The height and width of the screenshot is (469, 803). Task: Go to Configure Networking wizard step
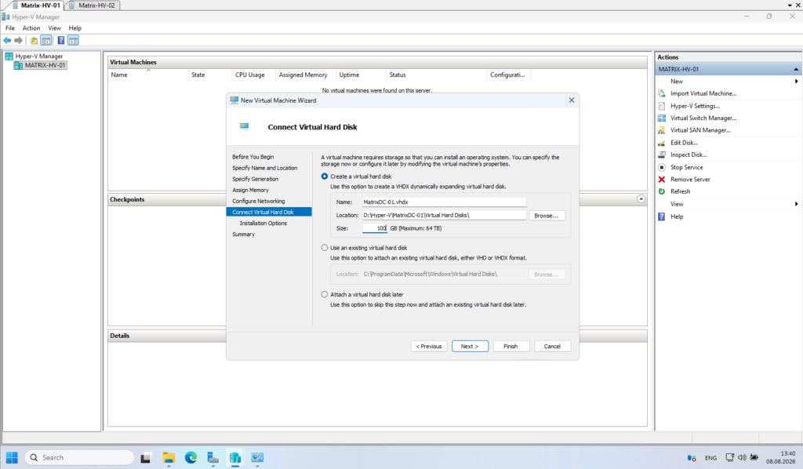point(259,202)
